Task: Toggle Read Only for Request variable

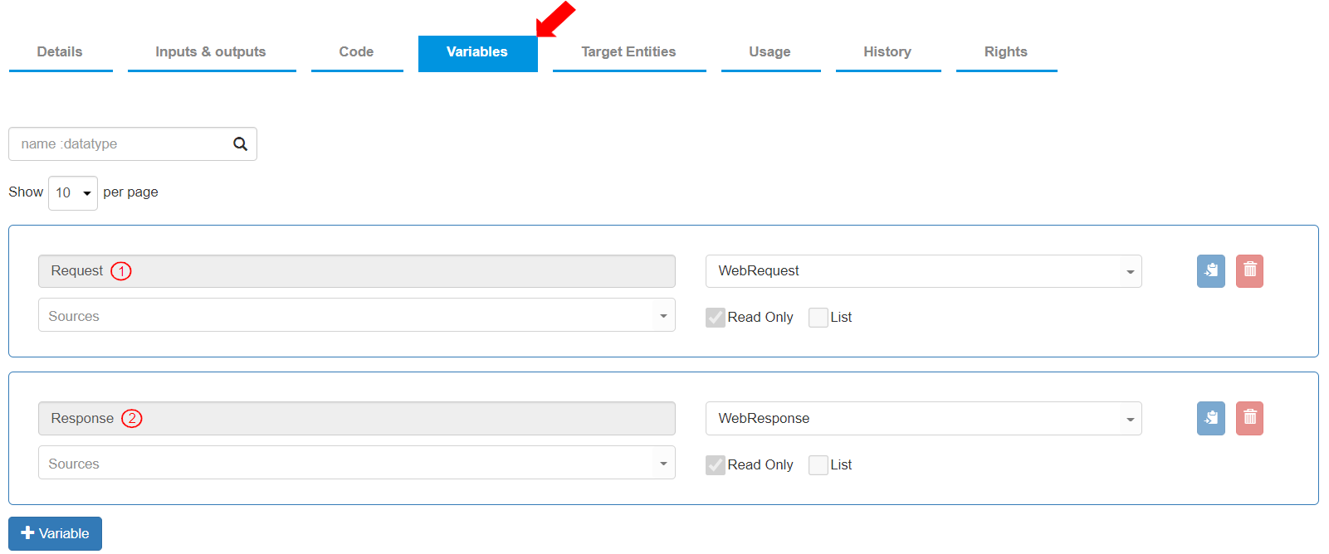Action: 715,318
